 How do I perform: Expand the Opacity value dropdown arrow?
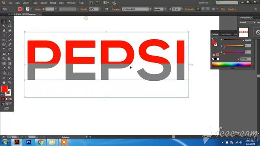click(x=100, y=9)
